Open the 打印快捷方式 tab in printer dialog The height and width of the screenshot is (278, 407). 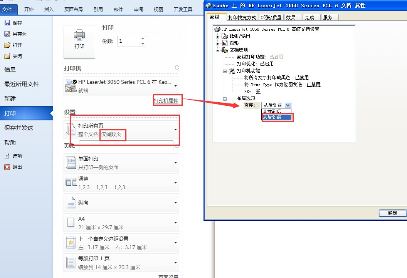(x=242, y=17)
